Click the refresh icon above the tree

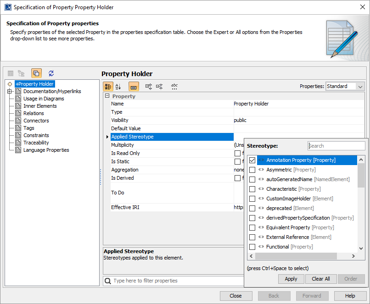pyautogui.click(x=51, y=73)
